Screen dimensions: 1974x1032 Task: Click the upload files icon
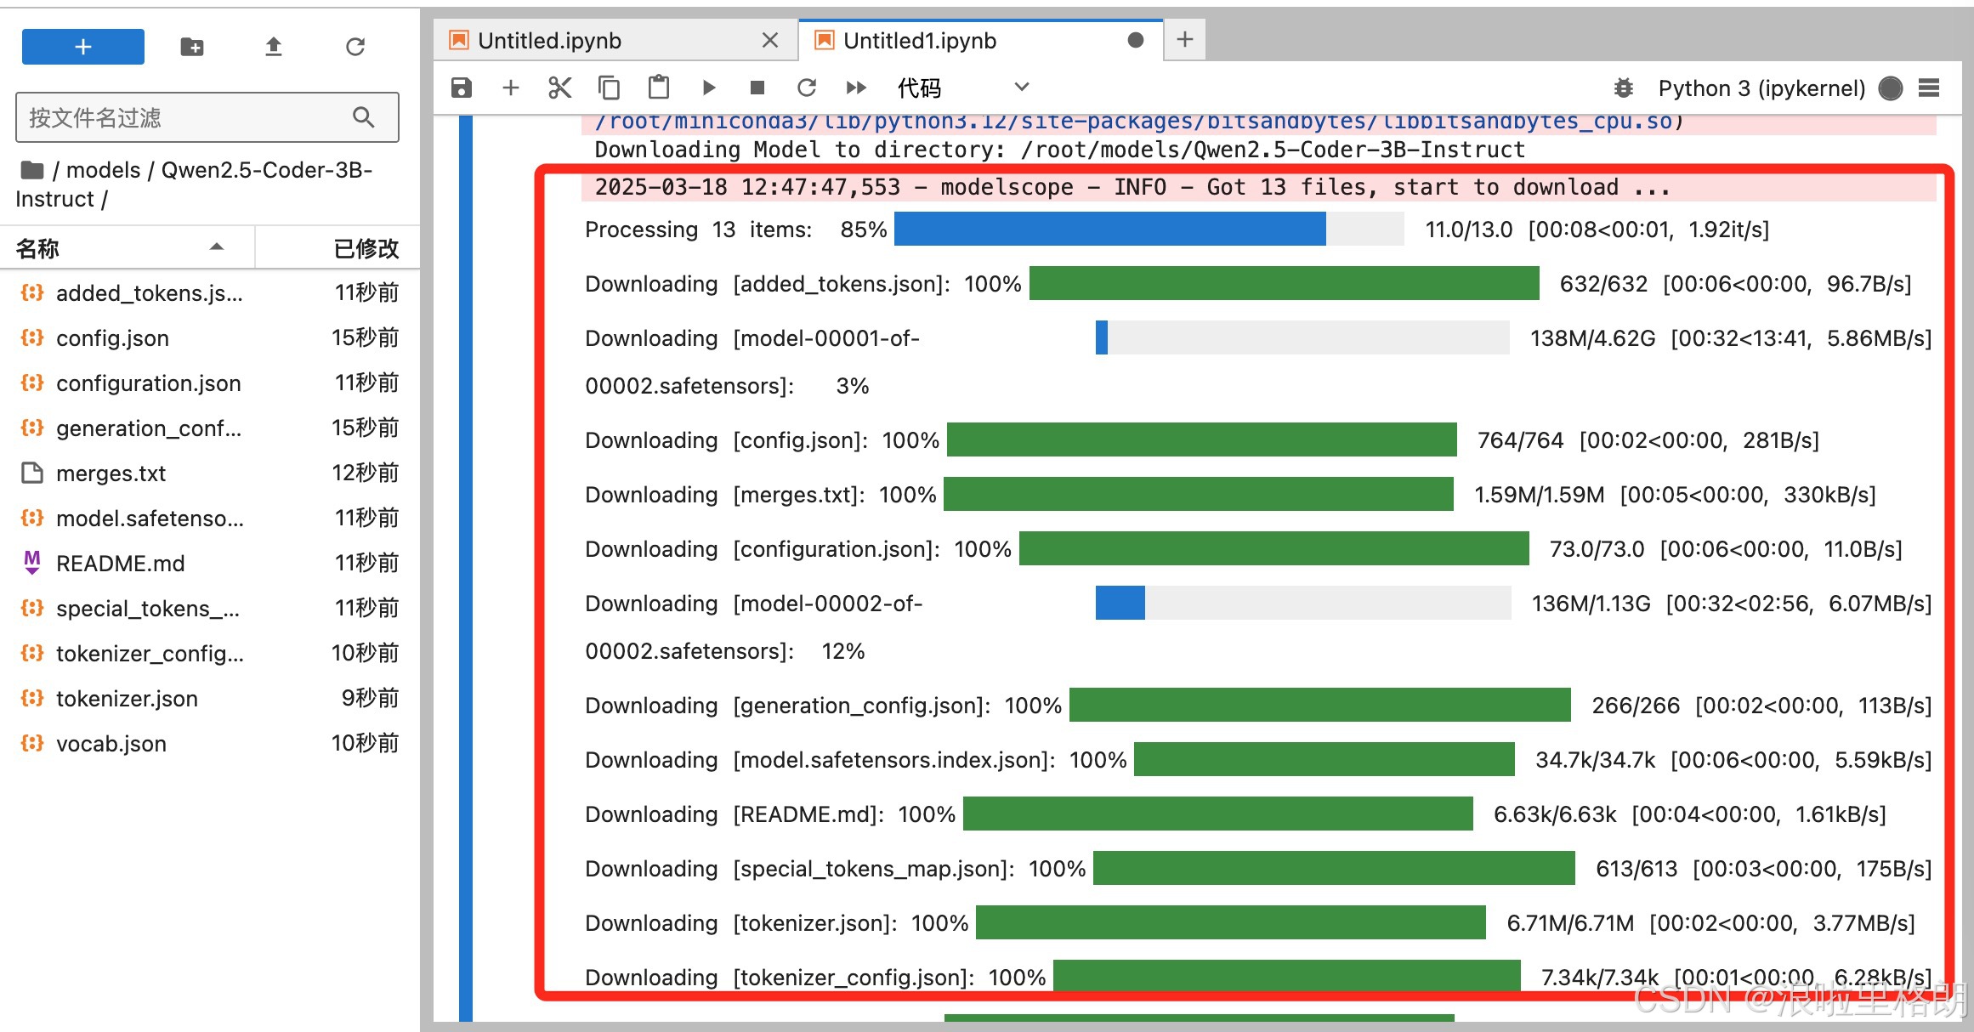[x=273, y=47]
